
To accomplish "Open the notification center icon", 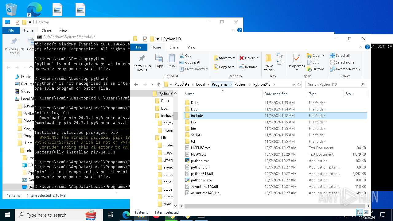I will 383,215.
